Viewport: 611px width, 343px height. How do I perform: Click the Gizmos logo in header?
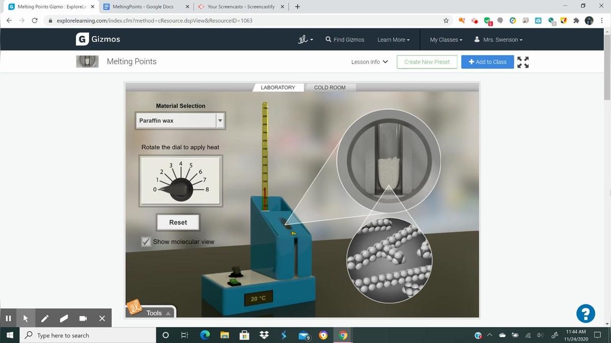click(x=98, y=39)
